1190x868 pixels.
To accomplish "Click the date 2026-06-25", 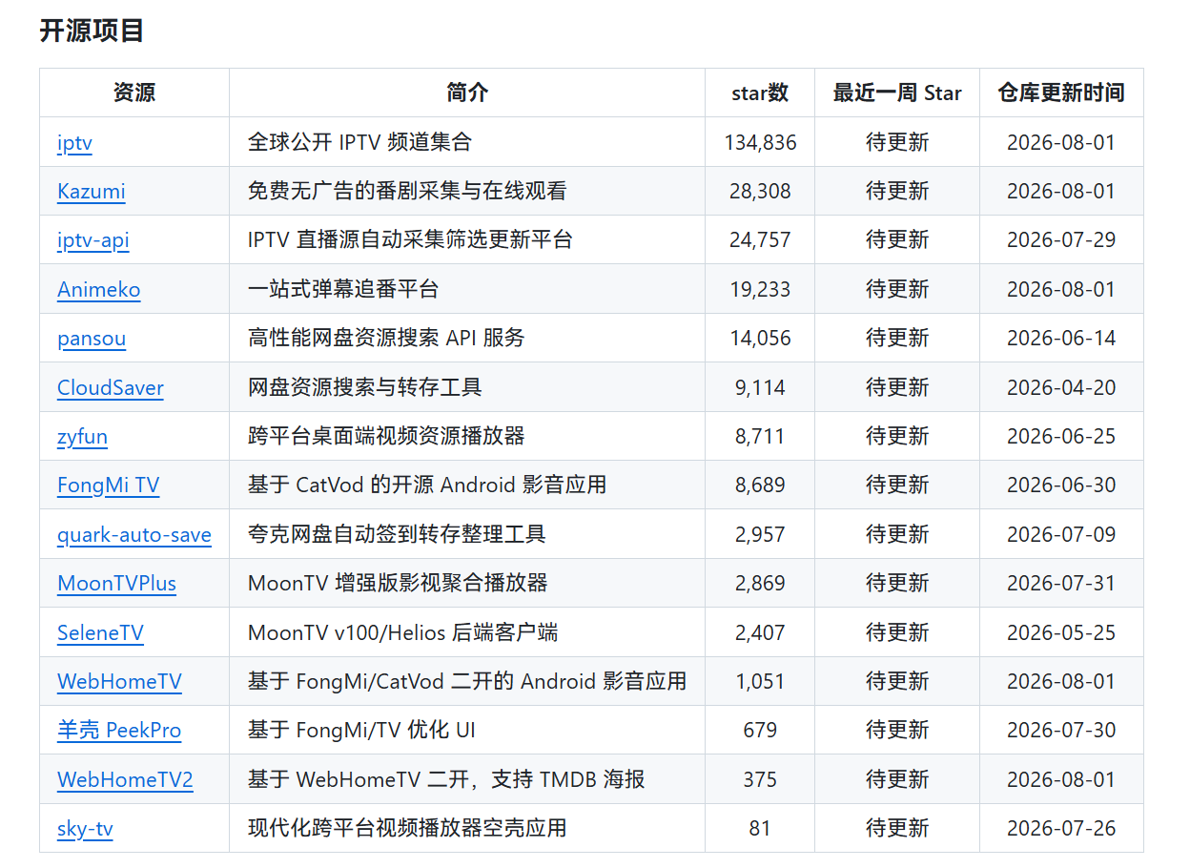I will click(1061, 437).
